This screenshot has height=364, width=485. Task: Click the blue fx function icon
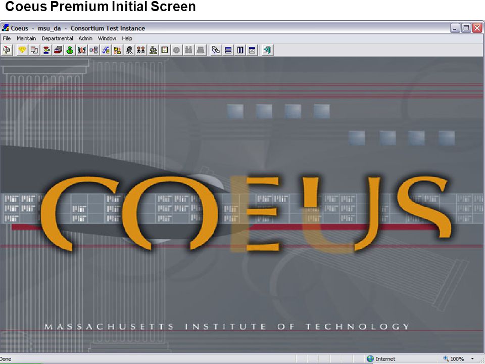click(106, 50)
